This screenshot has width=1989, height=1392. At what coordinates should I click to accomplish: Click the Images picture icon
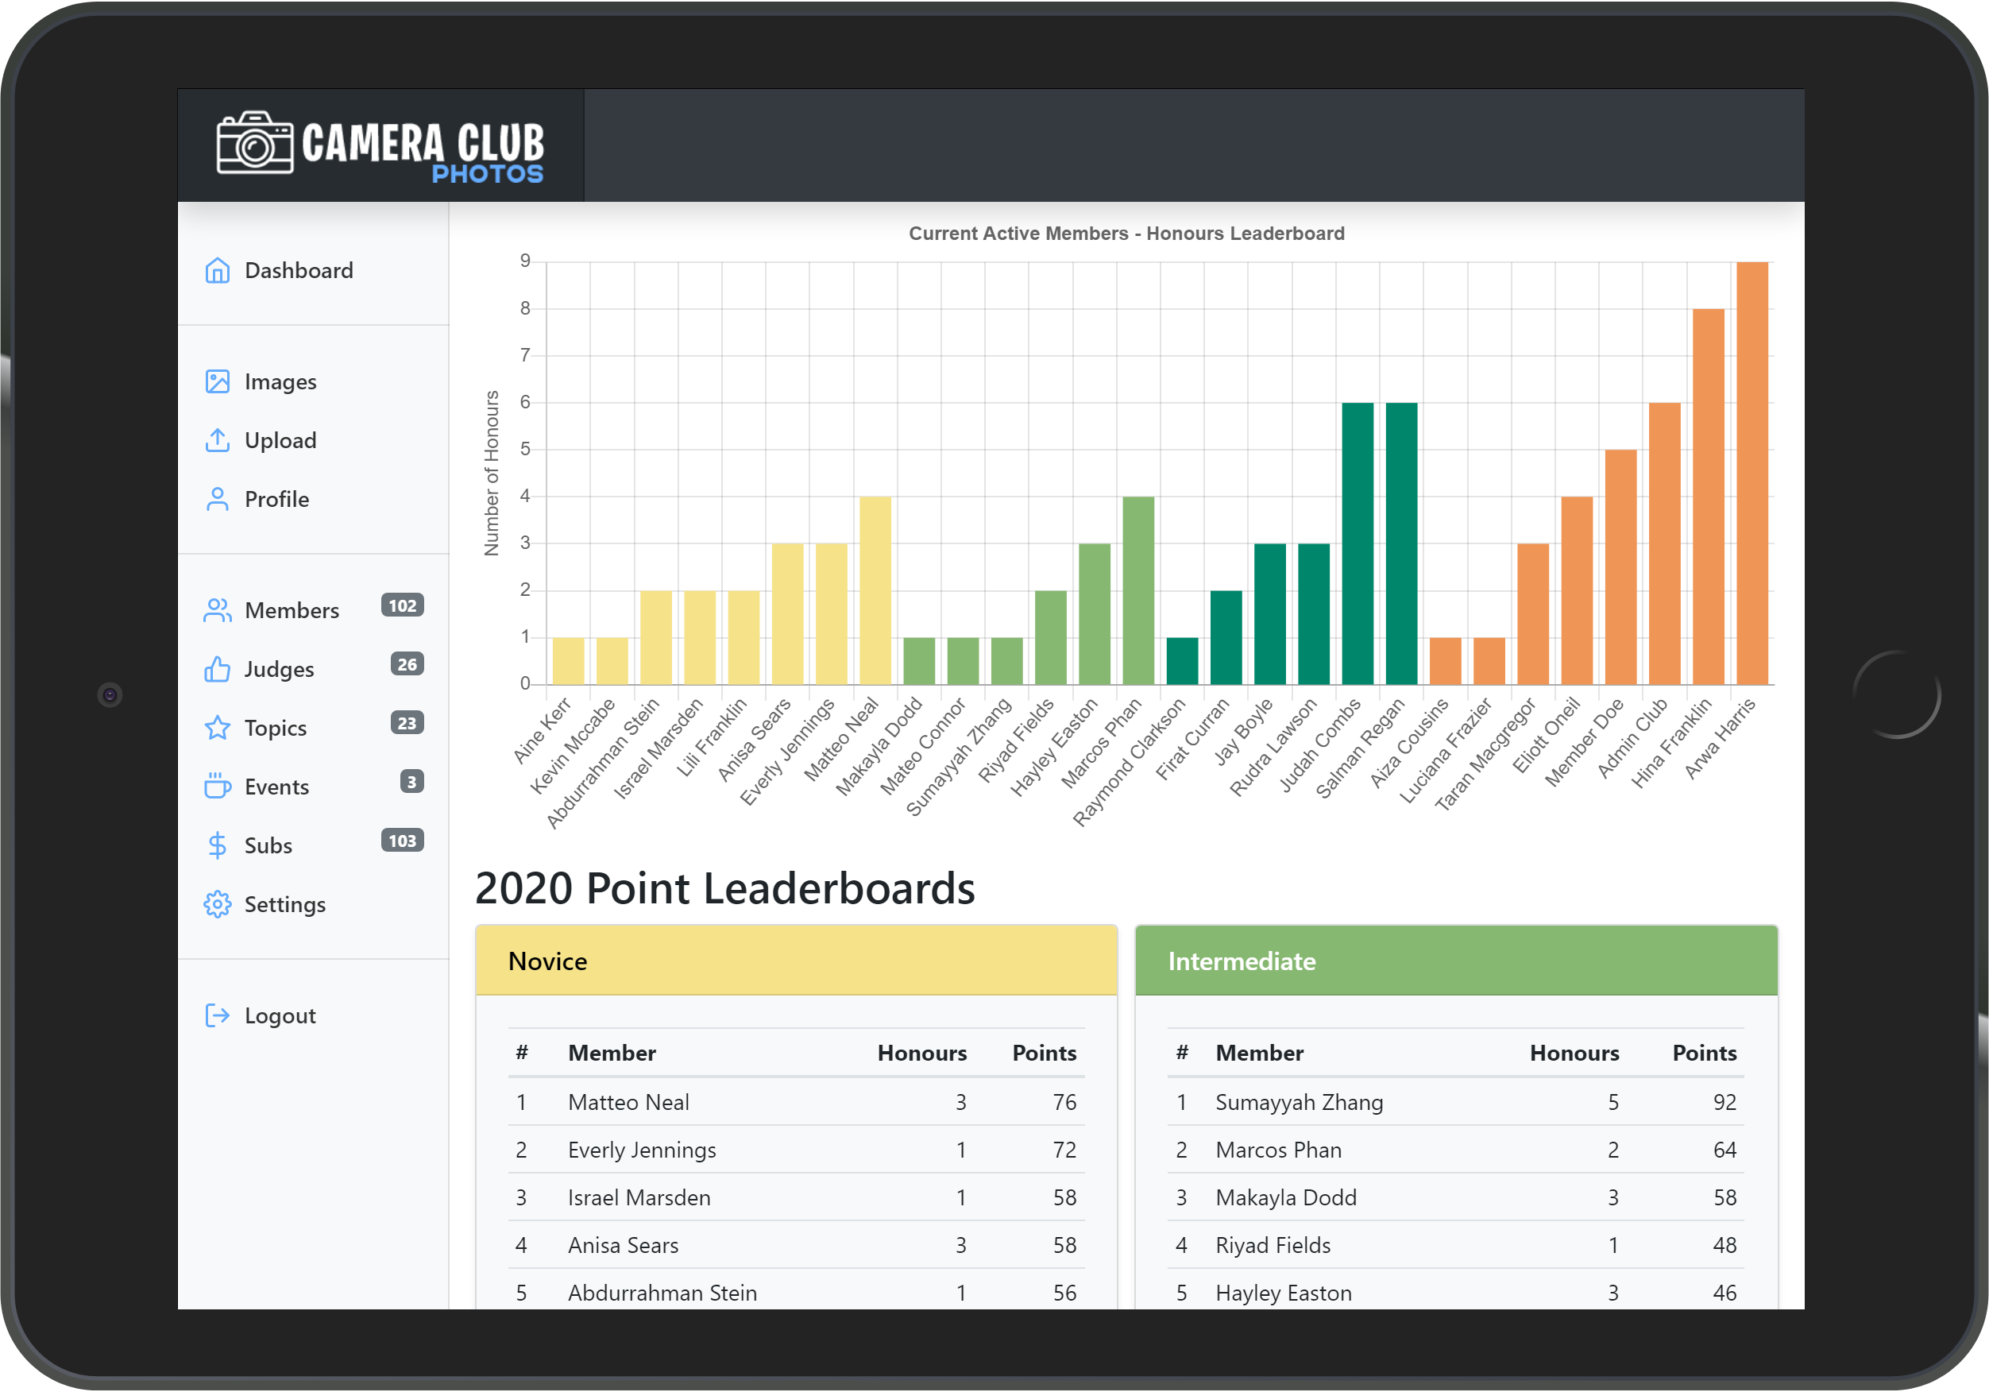(x=217, y=381)
